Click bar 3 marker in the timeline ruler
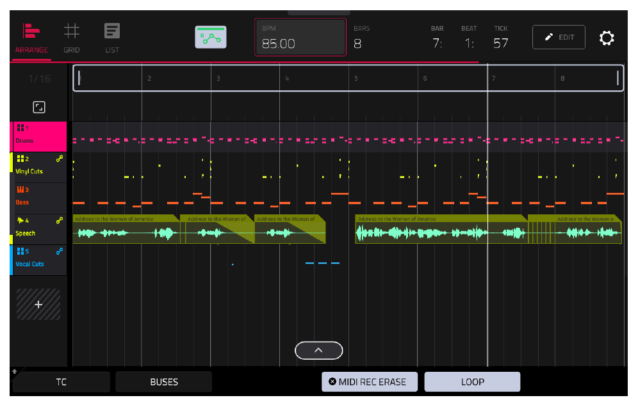This screenshot has width=638, height=407. 218,79
